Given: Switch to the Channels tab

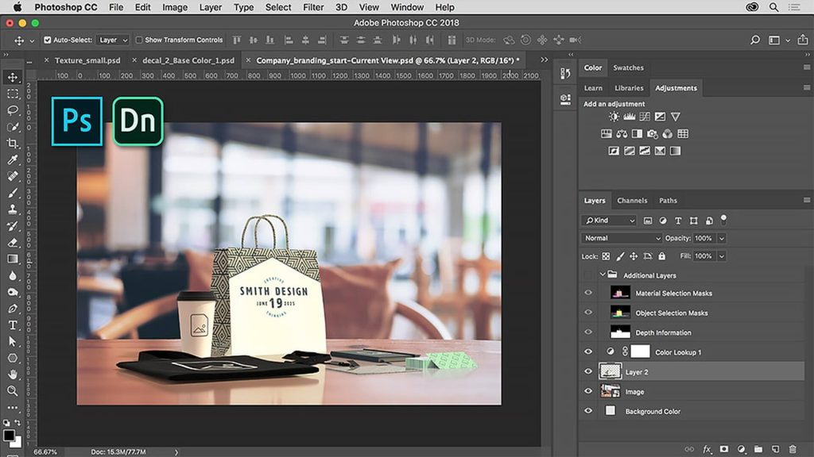Looking at the screenshot, I should point(632,200).
